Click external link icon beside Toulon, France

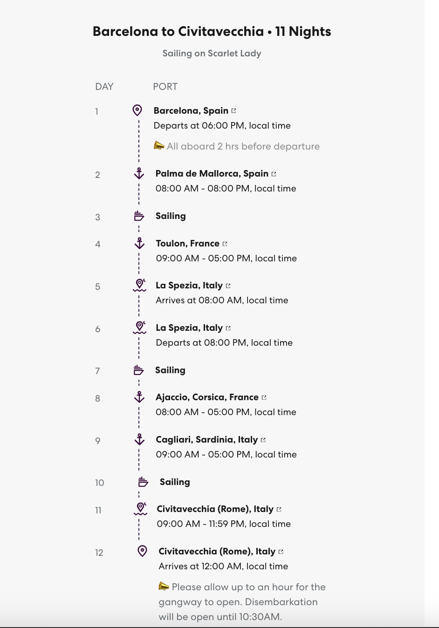(x=225, y=244)
